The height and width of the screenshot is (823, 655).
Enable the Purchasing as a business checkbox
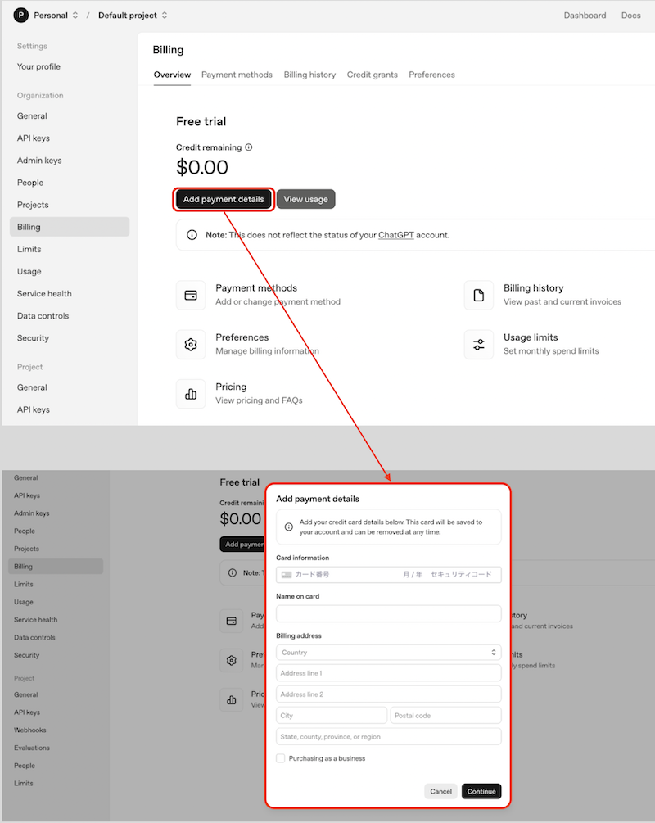281,758
